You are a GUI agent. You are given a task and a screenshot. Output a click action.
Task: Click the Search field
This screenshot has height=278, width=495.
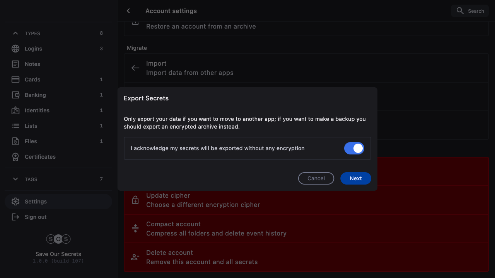[470, 11]
